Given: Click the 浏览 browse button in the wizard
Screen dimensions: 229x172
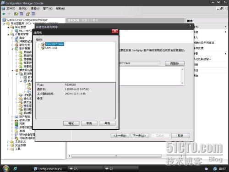Looking at the screenshot, I should tap(174, 63).
